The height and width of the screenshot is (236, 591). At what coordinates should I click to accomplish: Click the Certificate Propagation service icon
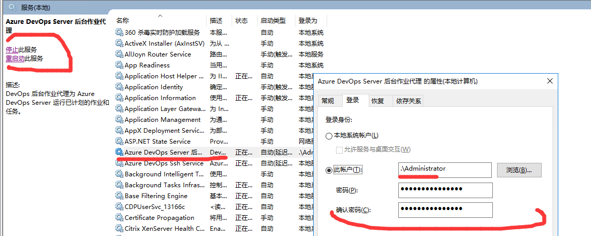point(119,217)
